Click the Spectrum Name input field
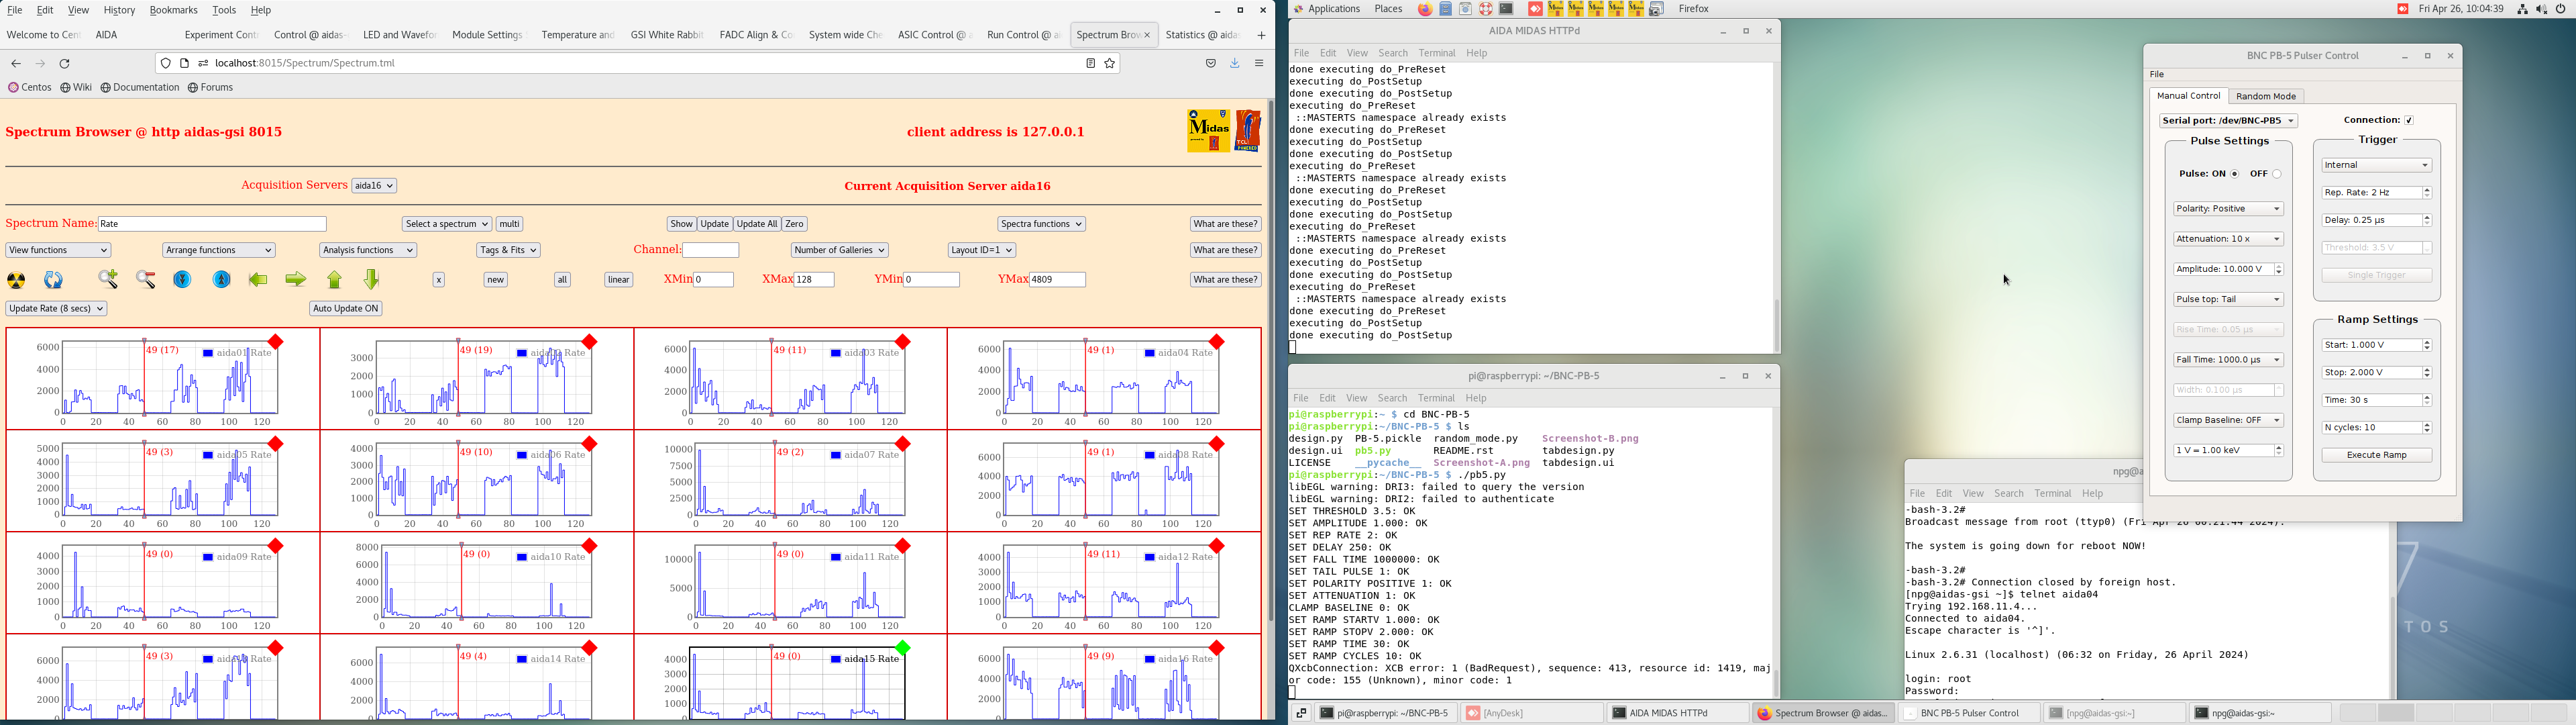The height and width of the screenshot is (725, 2576). [x=212, y=224]
